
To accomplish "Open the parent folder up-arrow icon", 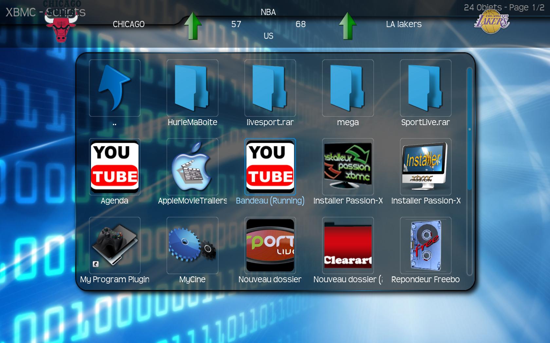I will [x=115, y=88].
